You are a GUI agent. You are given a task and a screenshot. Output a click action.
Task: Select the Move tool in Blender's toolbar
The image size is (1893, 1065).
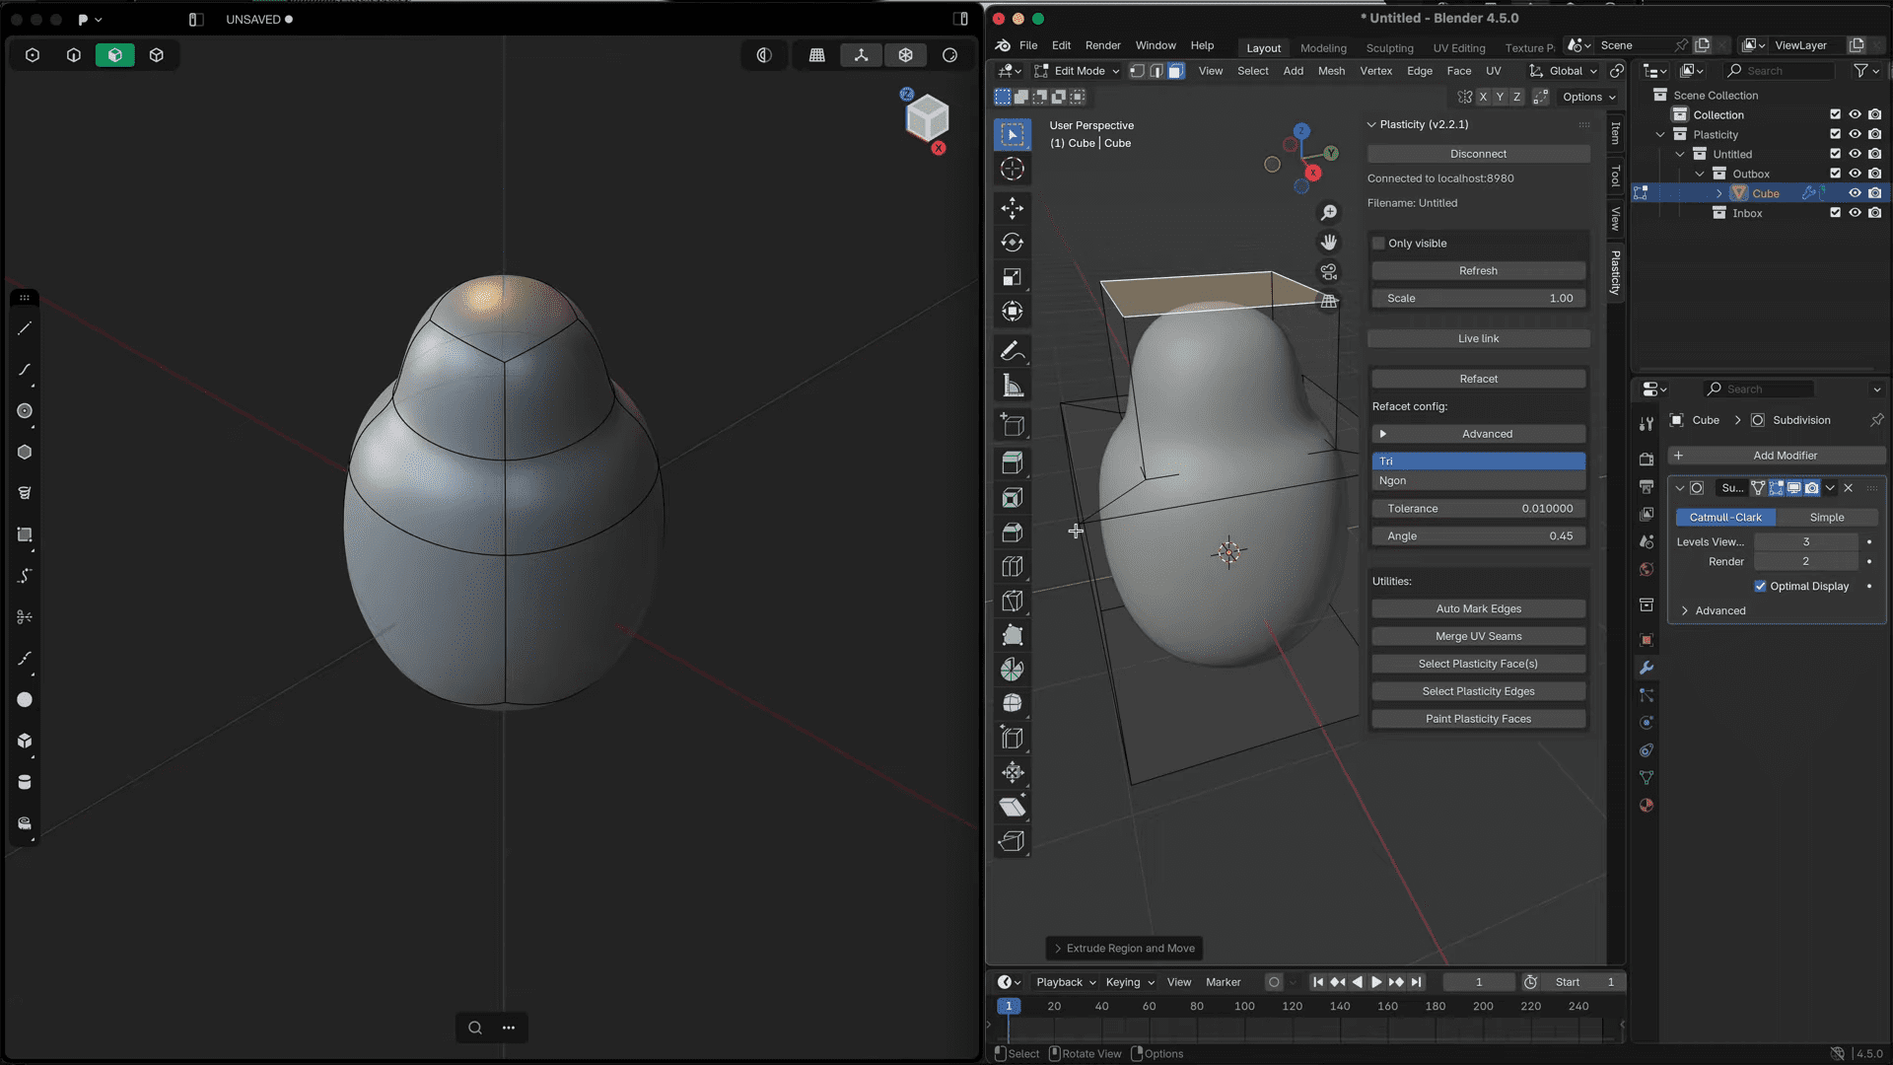(1012, 208)
